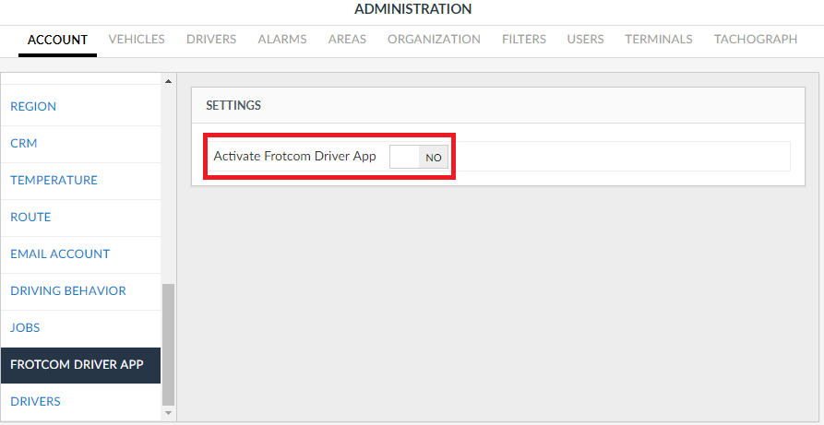Go to Route settings
Screen dimensions: 824x425
click(x=30, y=218)
